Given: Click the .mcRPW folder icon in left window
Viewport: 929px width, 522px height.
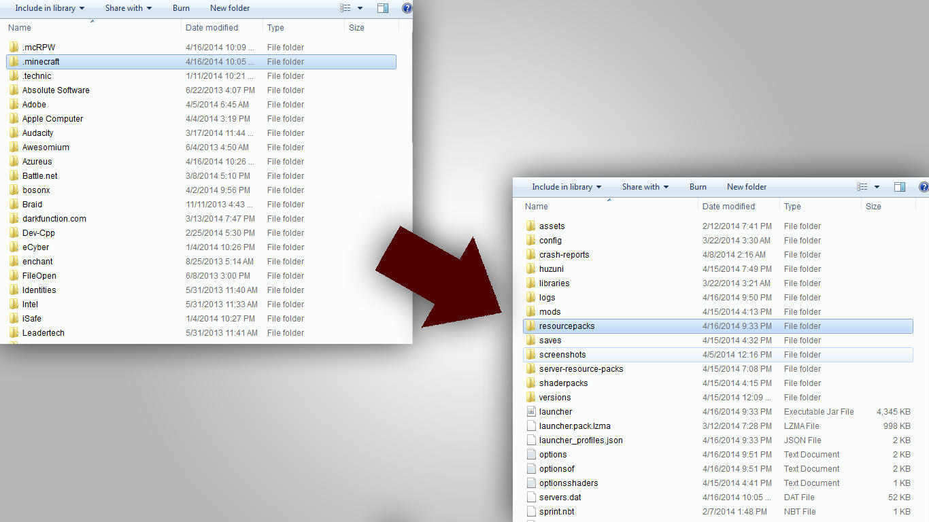Looking at the screenshot, I should click(14, 47).
